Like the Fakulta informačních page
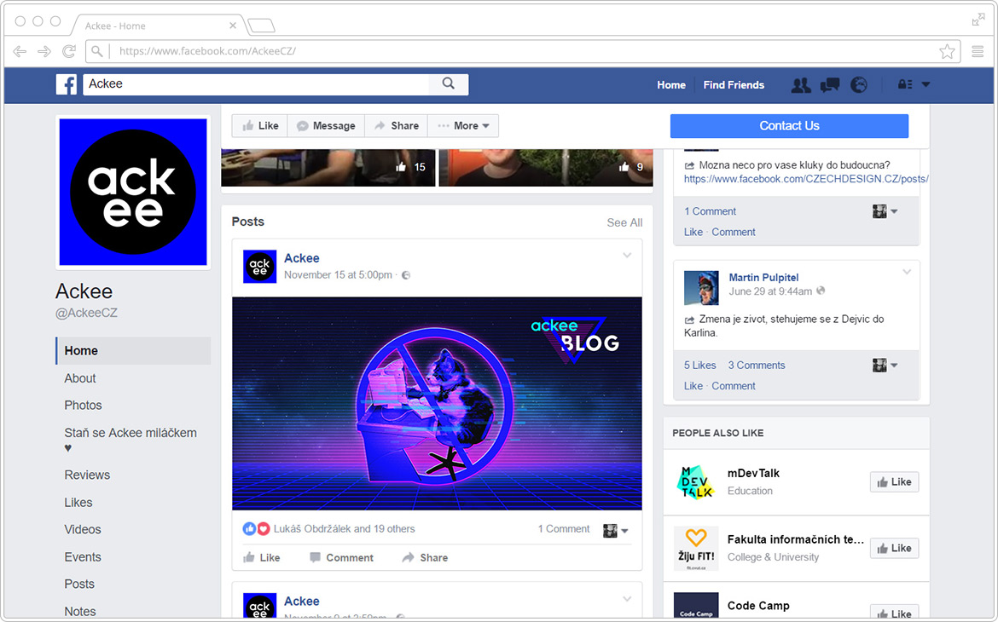This screenshot has width=998, height=622. (x=894, y=548)
